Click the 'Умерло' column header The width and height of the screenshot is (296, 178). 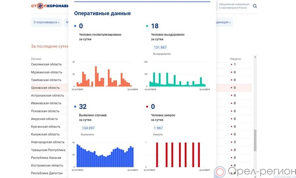[x=235, y=59]
